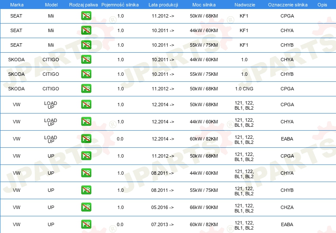Screen dimensions: 336x233
Task: Select 55kW / 75KM in the SEAT Mii row
Action: (x=204, y=45)
